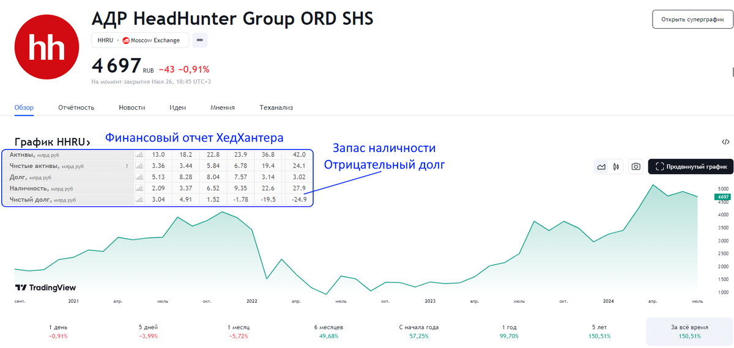Click the -24.9 net debt value
The height and width of the screenshot is (348, 734).
pyautogui.click(x=299, y=200)
